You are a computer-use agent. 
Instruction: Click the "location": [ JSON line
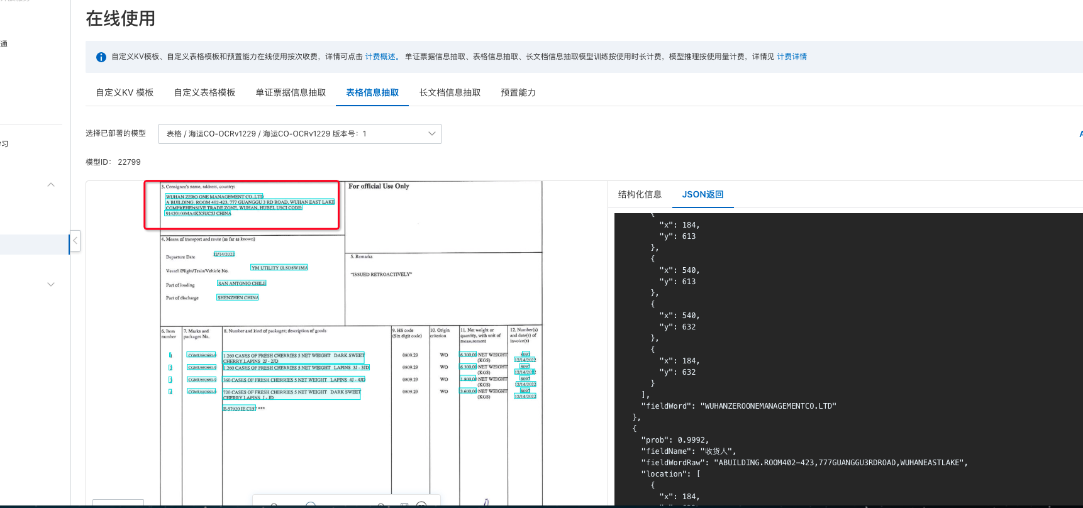click(x=670, y=474)
